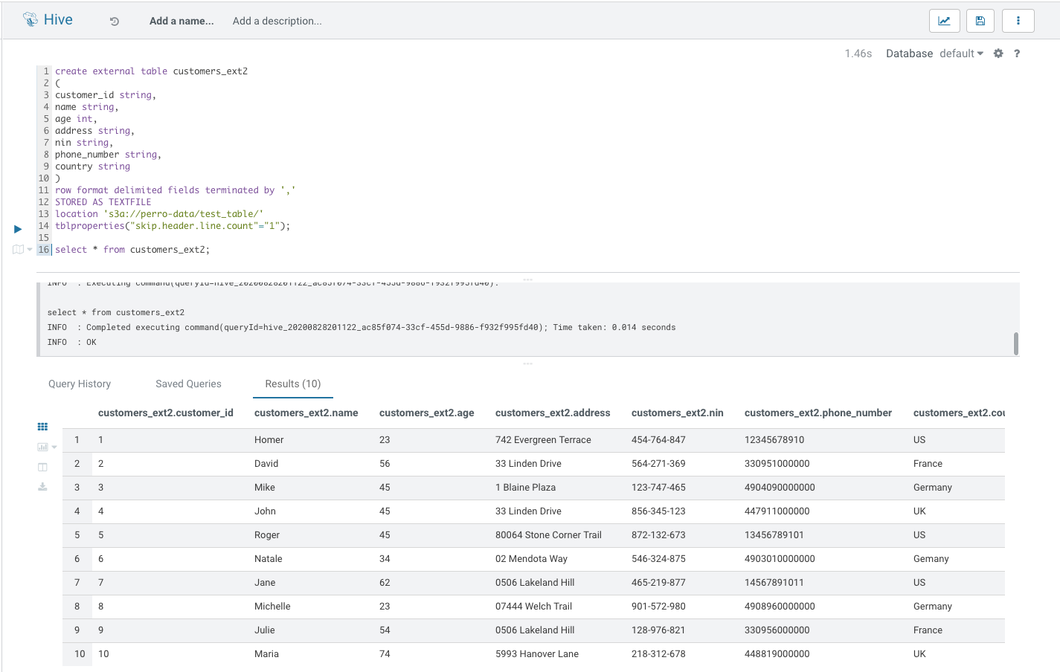Click 'Add a name...' to title query

182,21
